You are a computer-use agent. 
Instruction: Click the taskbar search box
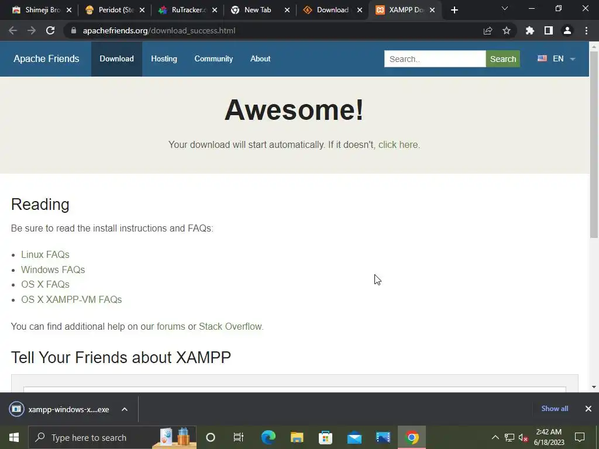pos(112,437)
